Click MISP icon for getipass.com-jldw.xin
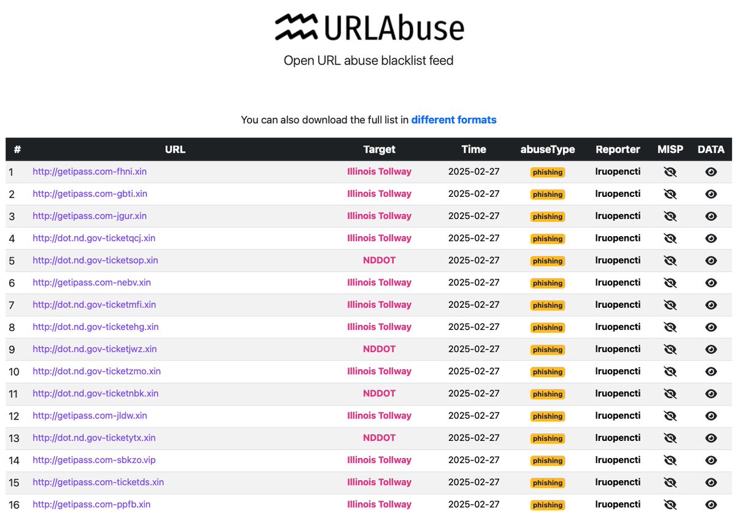736x512 pixels. point(670,416)
